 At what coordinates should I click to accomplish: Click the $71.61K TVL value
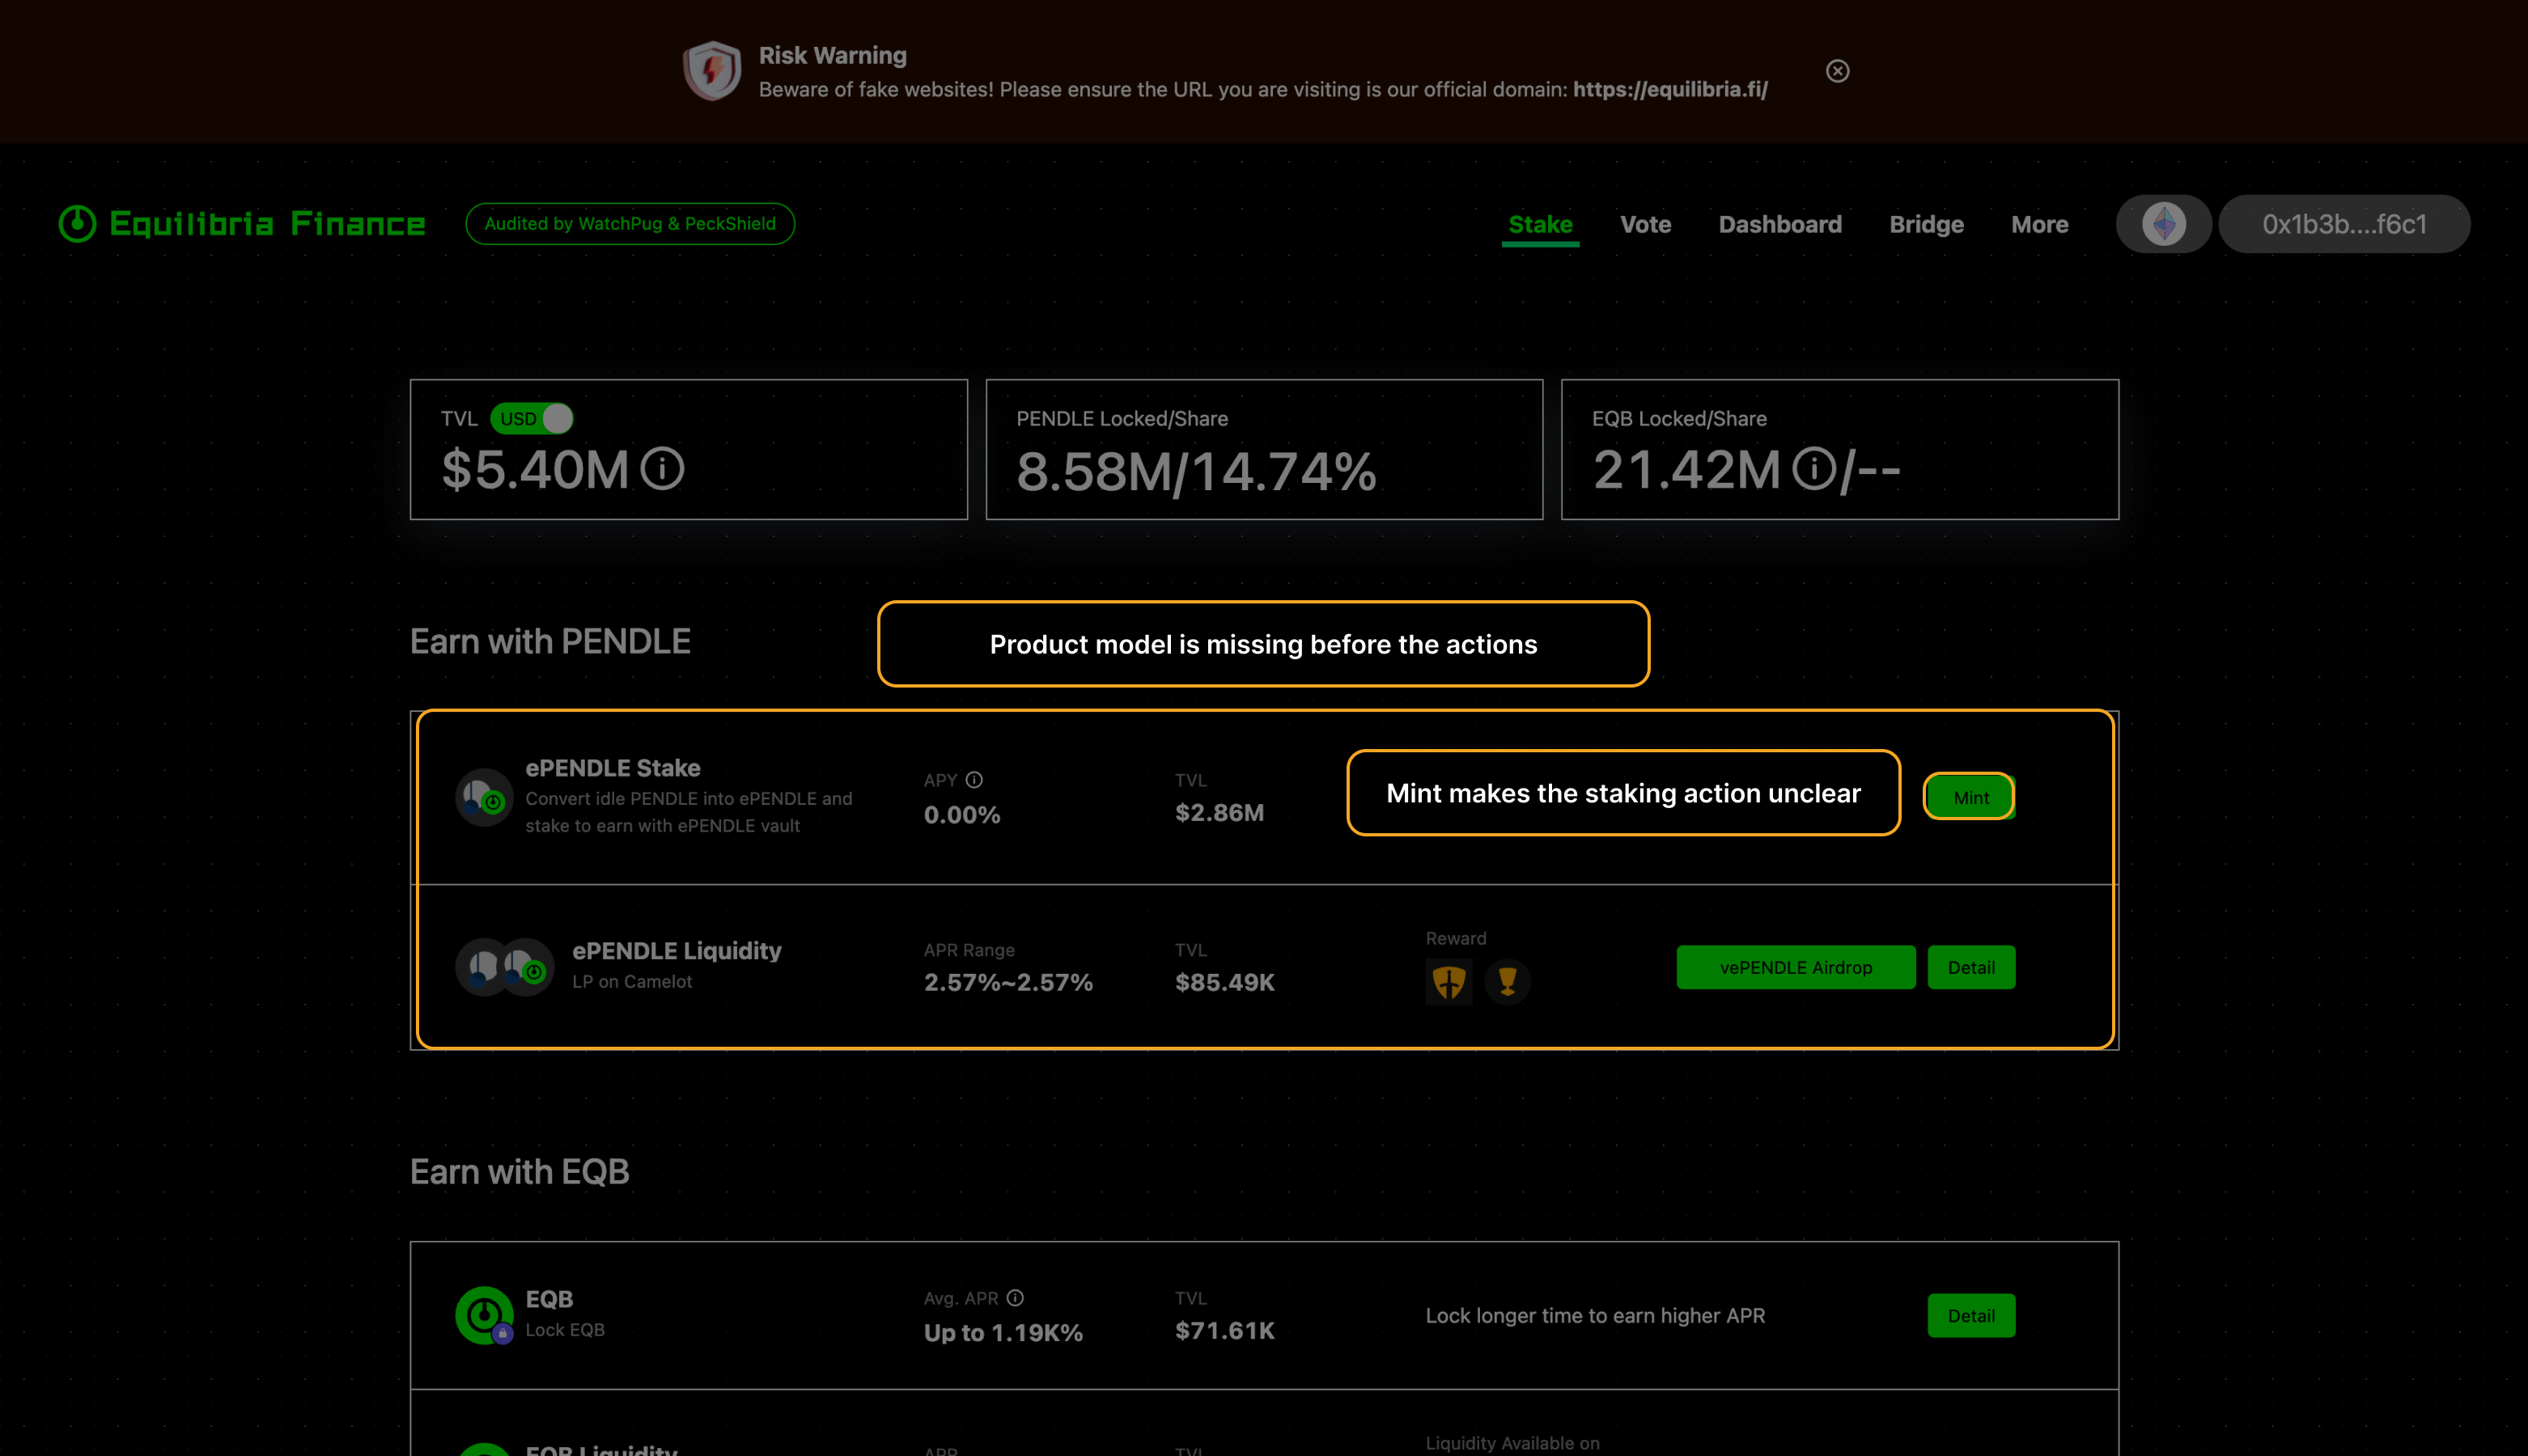pyautogui.click(x=1224, y=1330)
